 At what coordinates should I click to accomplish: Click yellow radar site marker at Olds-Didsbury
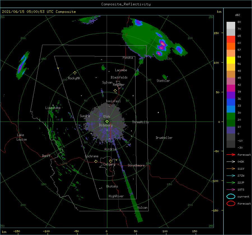tap(107, 122)
